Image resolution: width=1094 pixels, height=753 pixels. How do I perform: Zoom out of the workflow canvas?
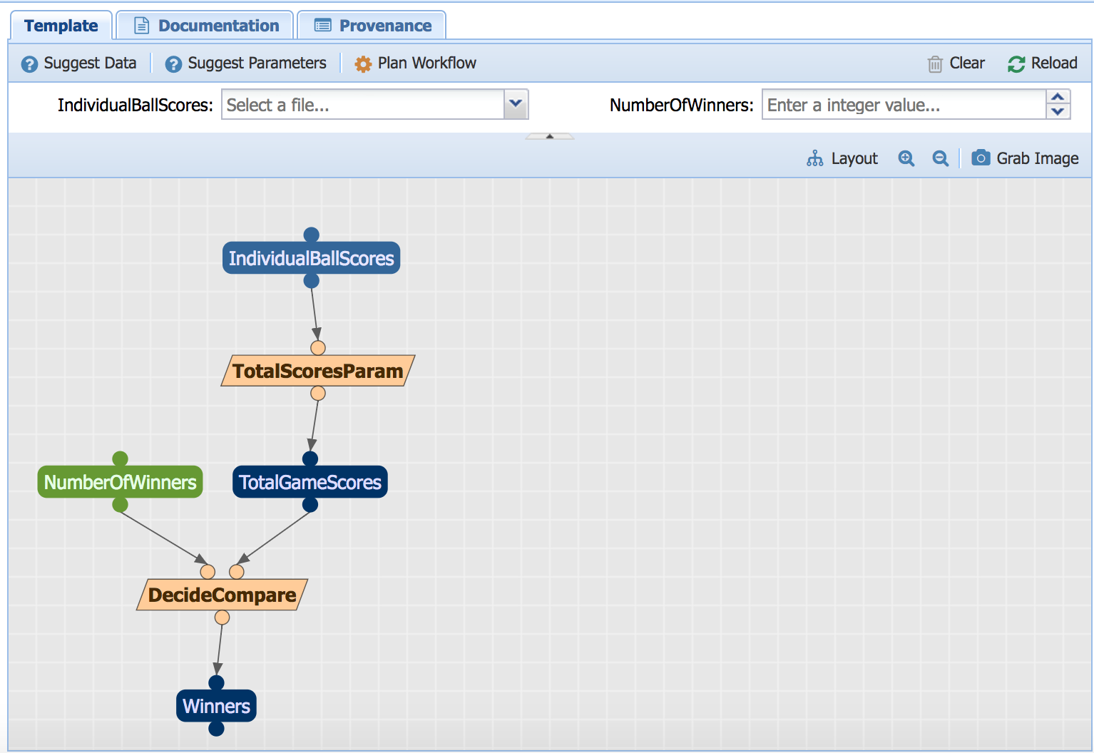pos(940,158)
